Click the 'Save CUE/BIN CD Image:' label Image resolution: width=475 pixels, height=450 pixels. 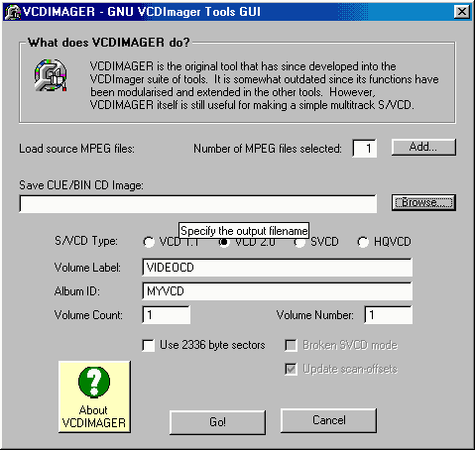coord(81,185)
